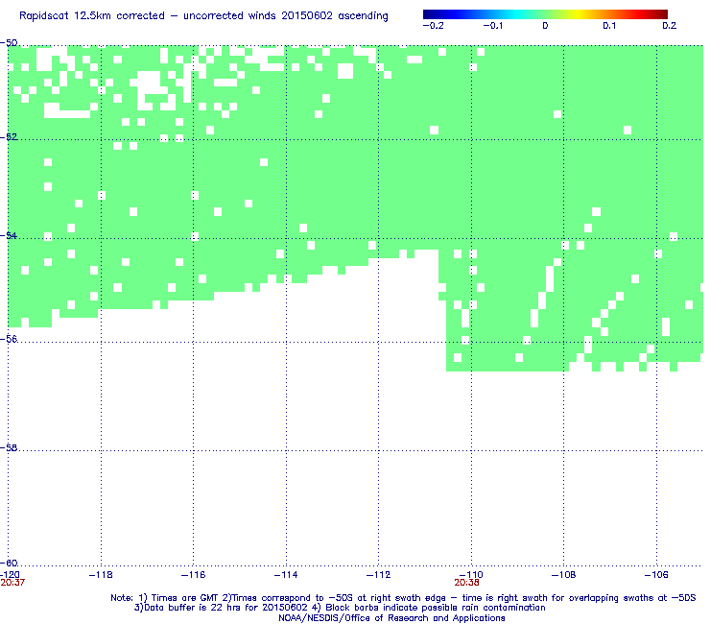
Task: Click the -50 latitude axis label
Action: [x=9, y=43]
